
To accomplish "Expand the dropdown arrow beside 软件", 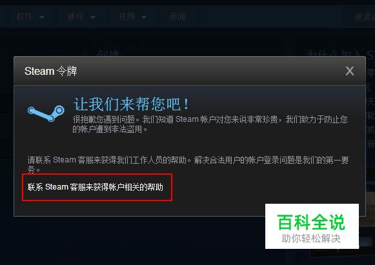I will coord(42,17).
